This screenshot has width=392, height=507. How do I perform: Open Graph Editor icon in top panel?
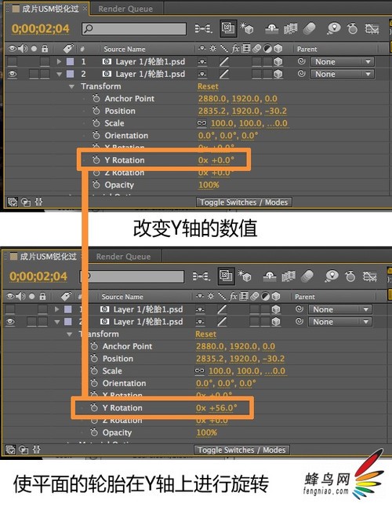pyautogui.click(x=372, y=29)
